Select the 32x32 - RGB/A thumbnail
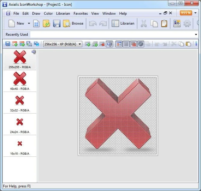 coord(20,103)
